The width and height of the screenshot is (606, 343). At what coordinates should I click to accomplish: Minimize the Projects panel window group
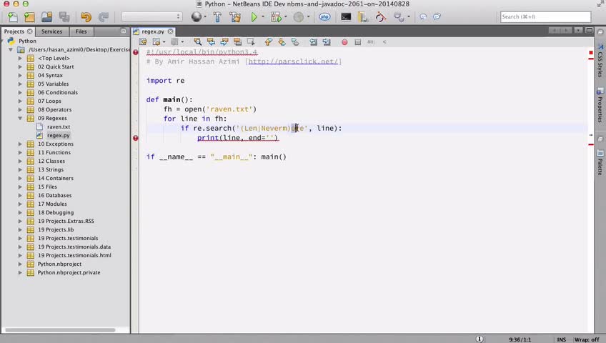[124, 31]
